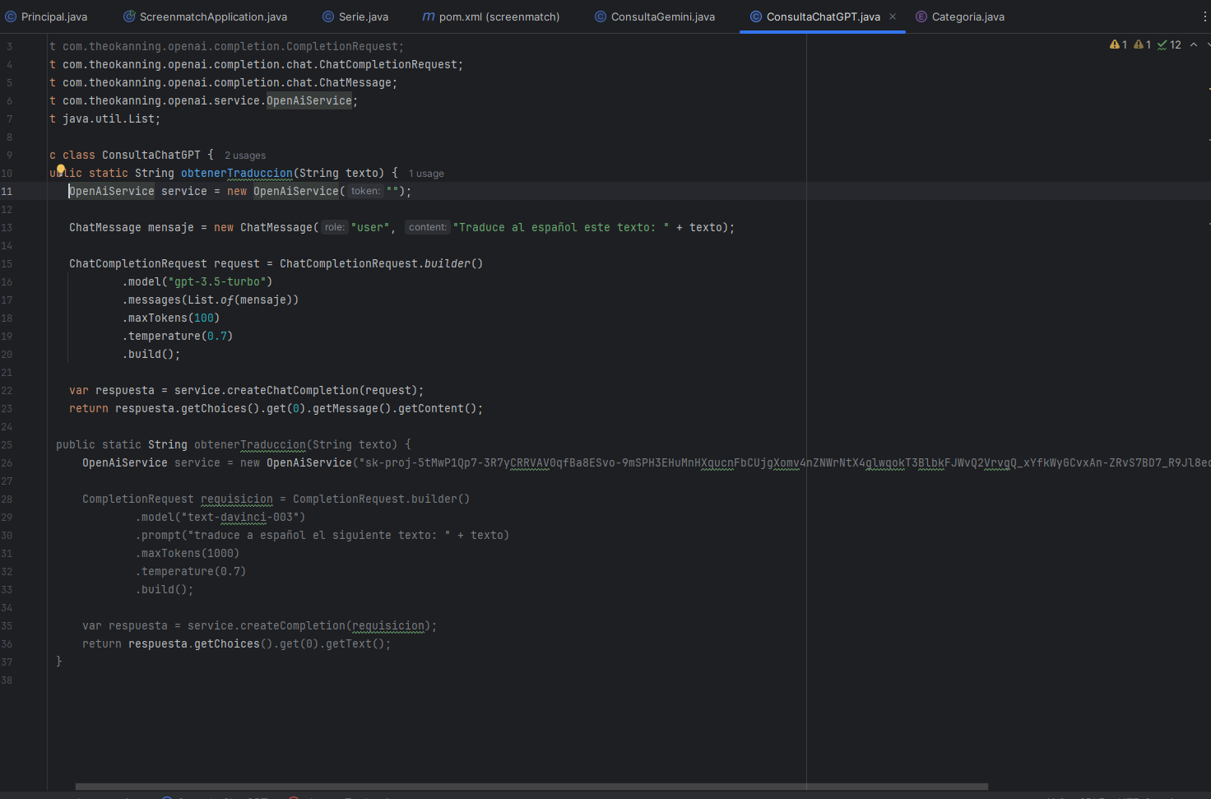Click the long sk-proj API key string

point(785,462)
